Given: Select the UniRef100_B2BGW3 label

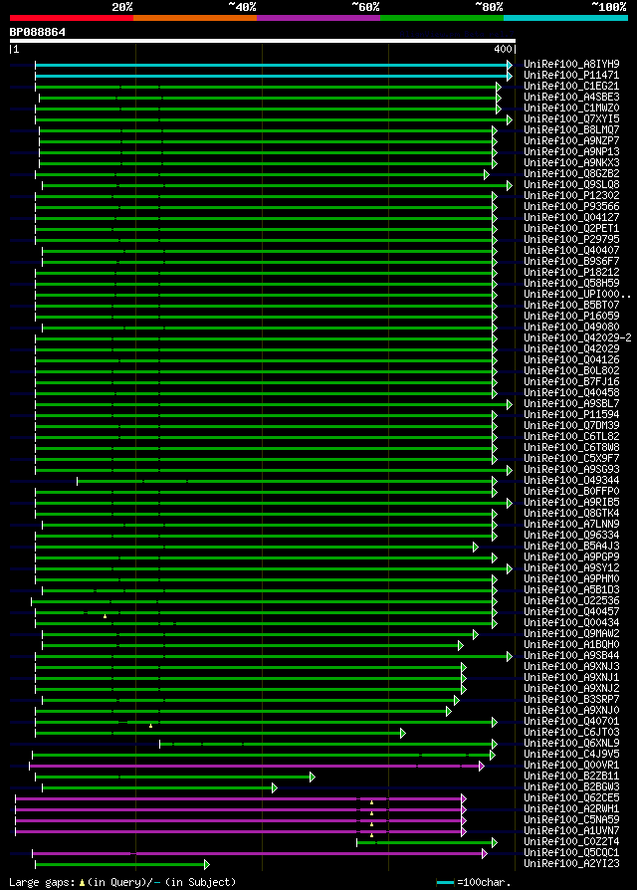Looking at the screenshot, I should click(x=571, y=786).
